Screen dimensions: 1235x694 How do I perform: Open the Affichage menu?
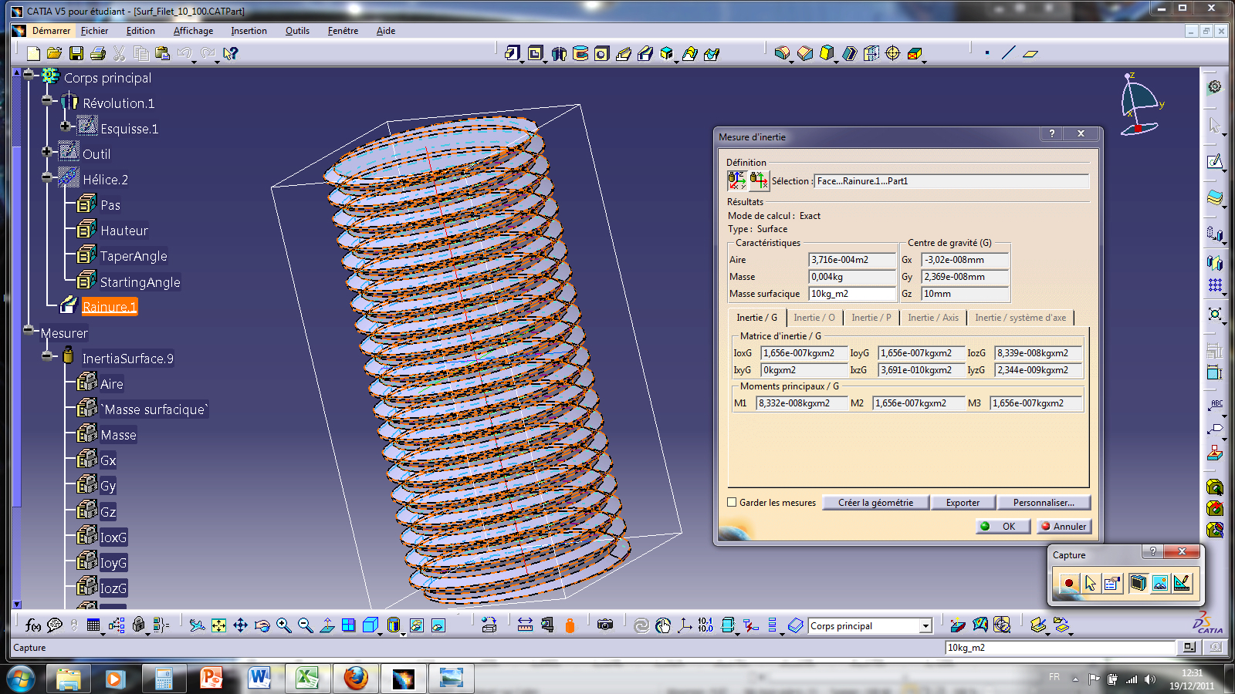[x=193, y=31]
